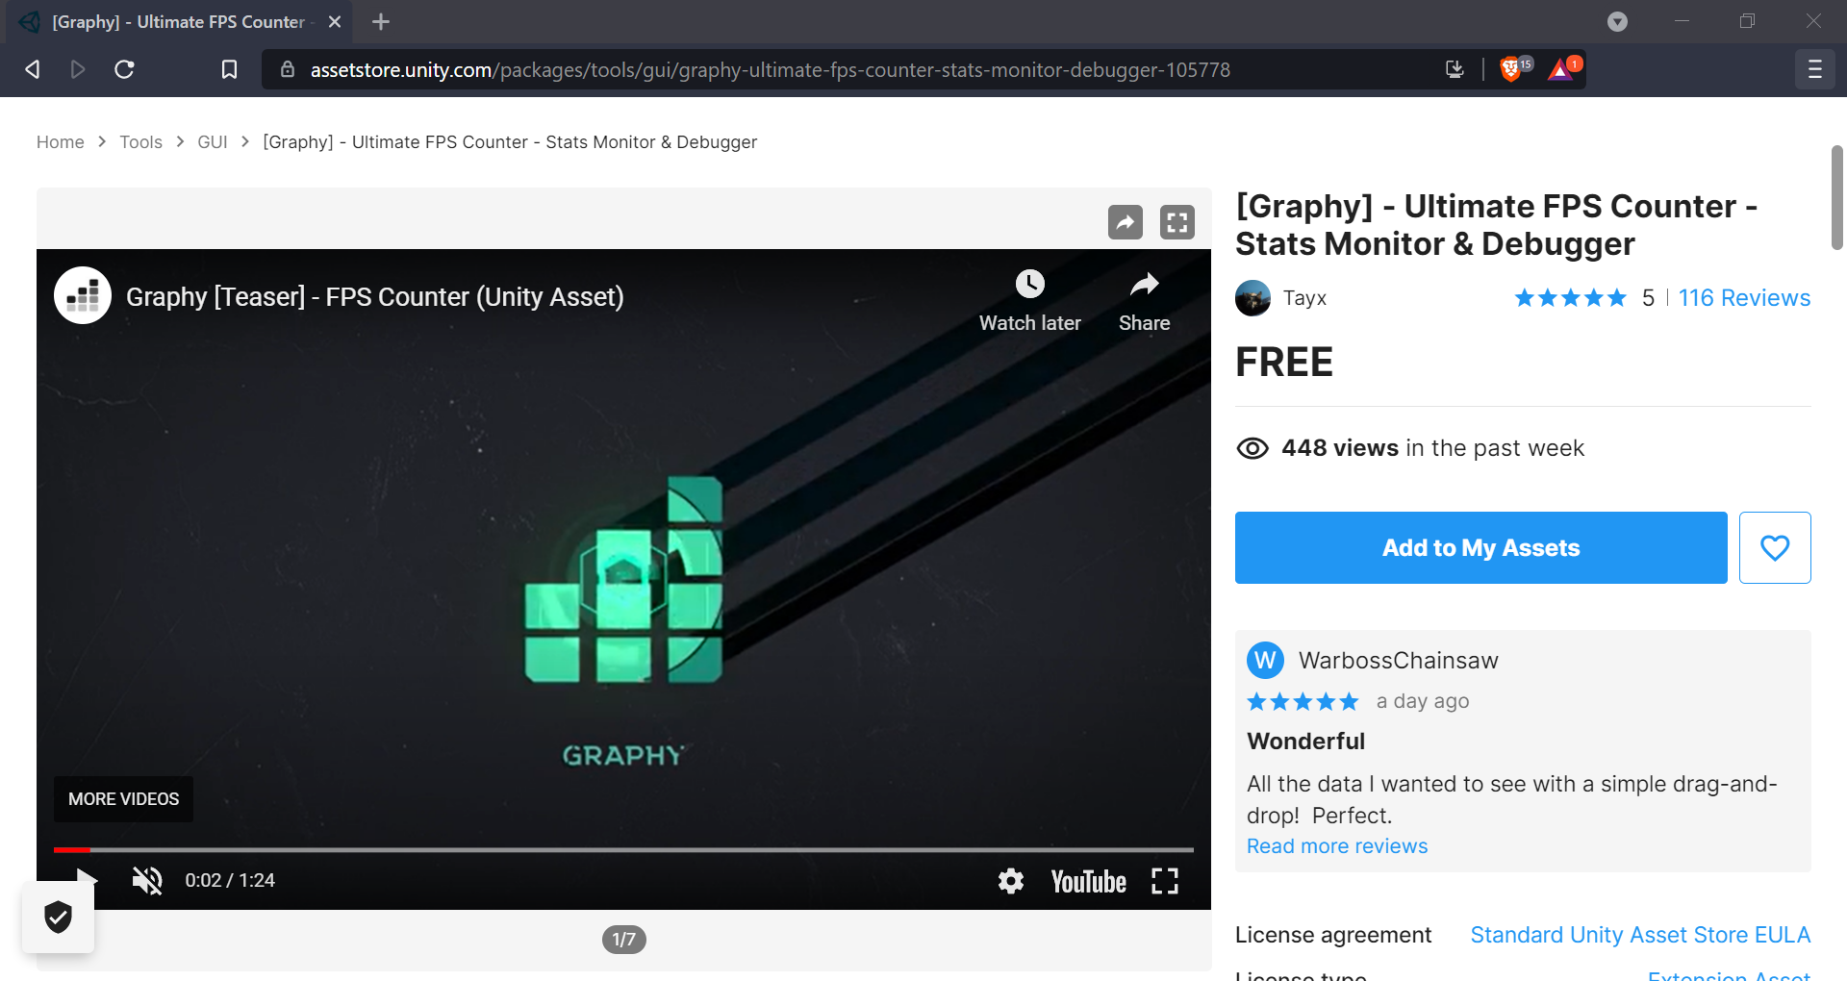This screenshot has width=1847, height=981.
Task: Click the 448 views eye icon
Action: [x=1252, y=448]
